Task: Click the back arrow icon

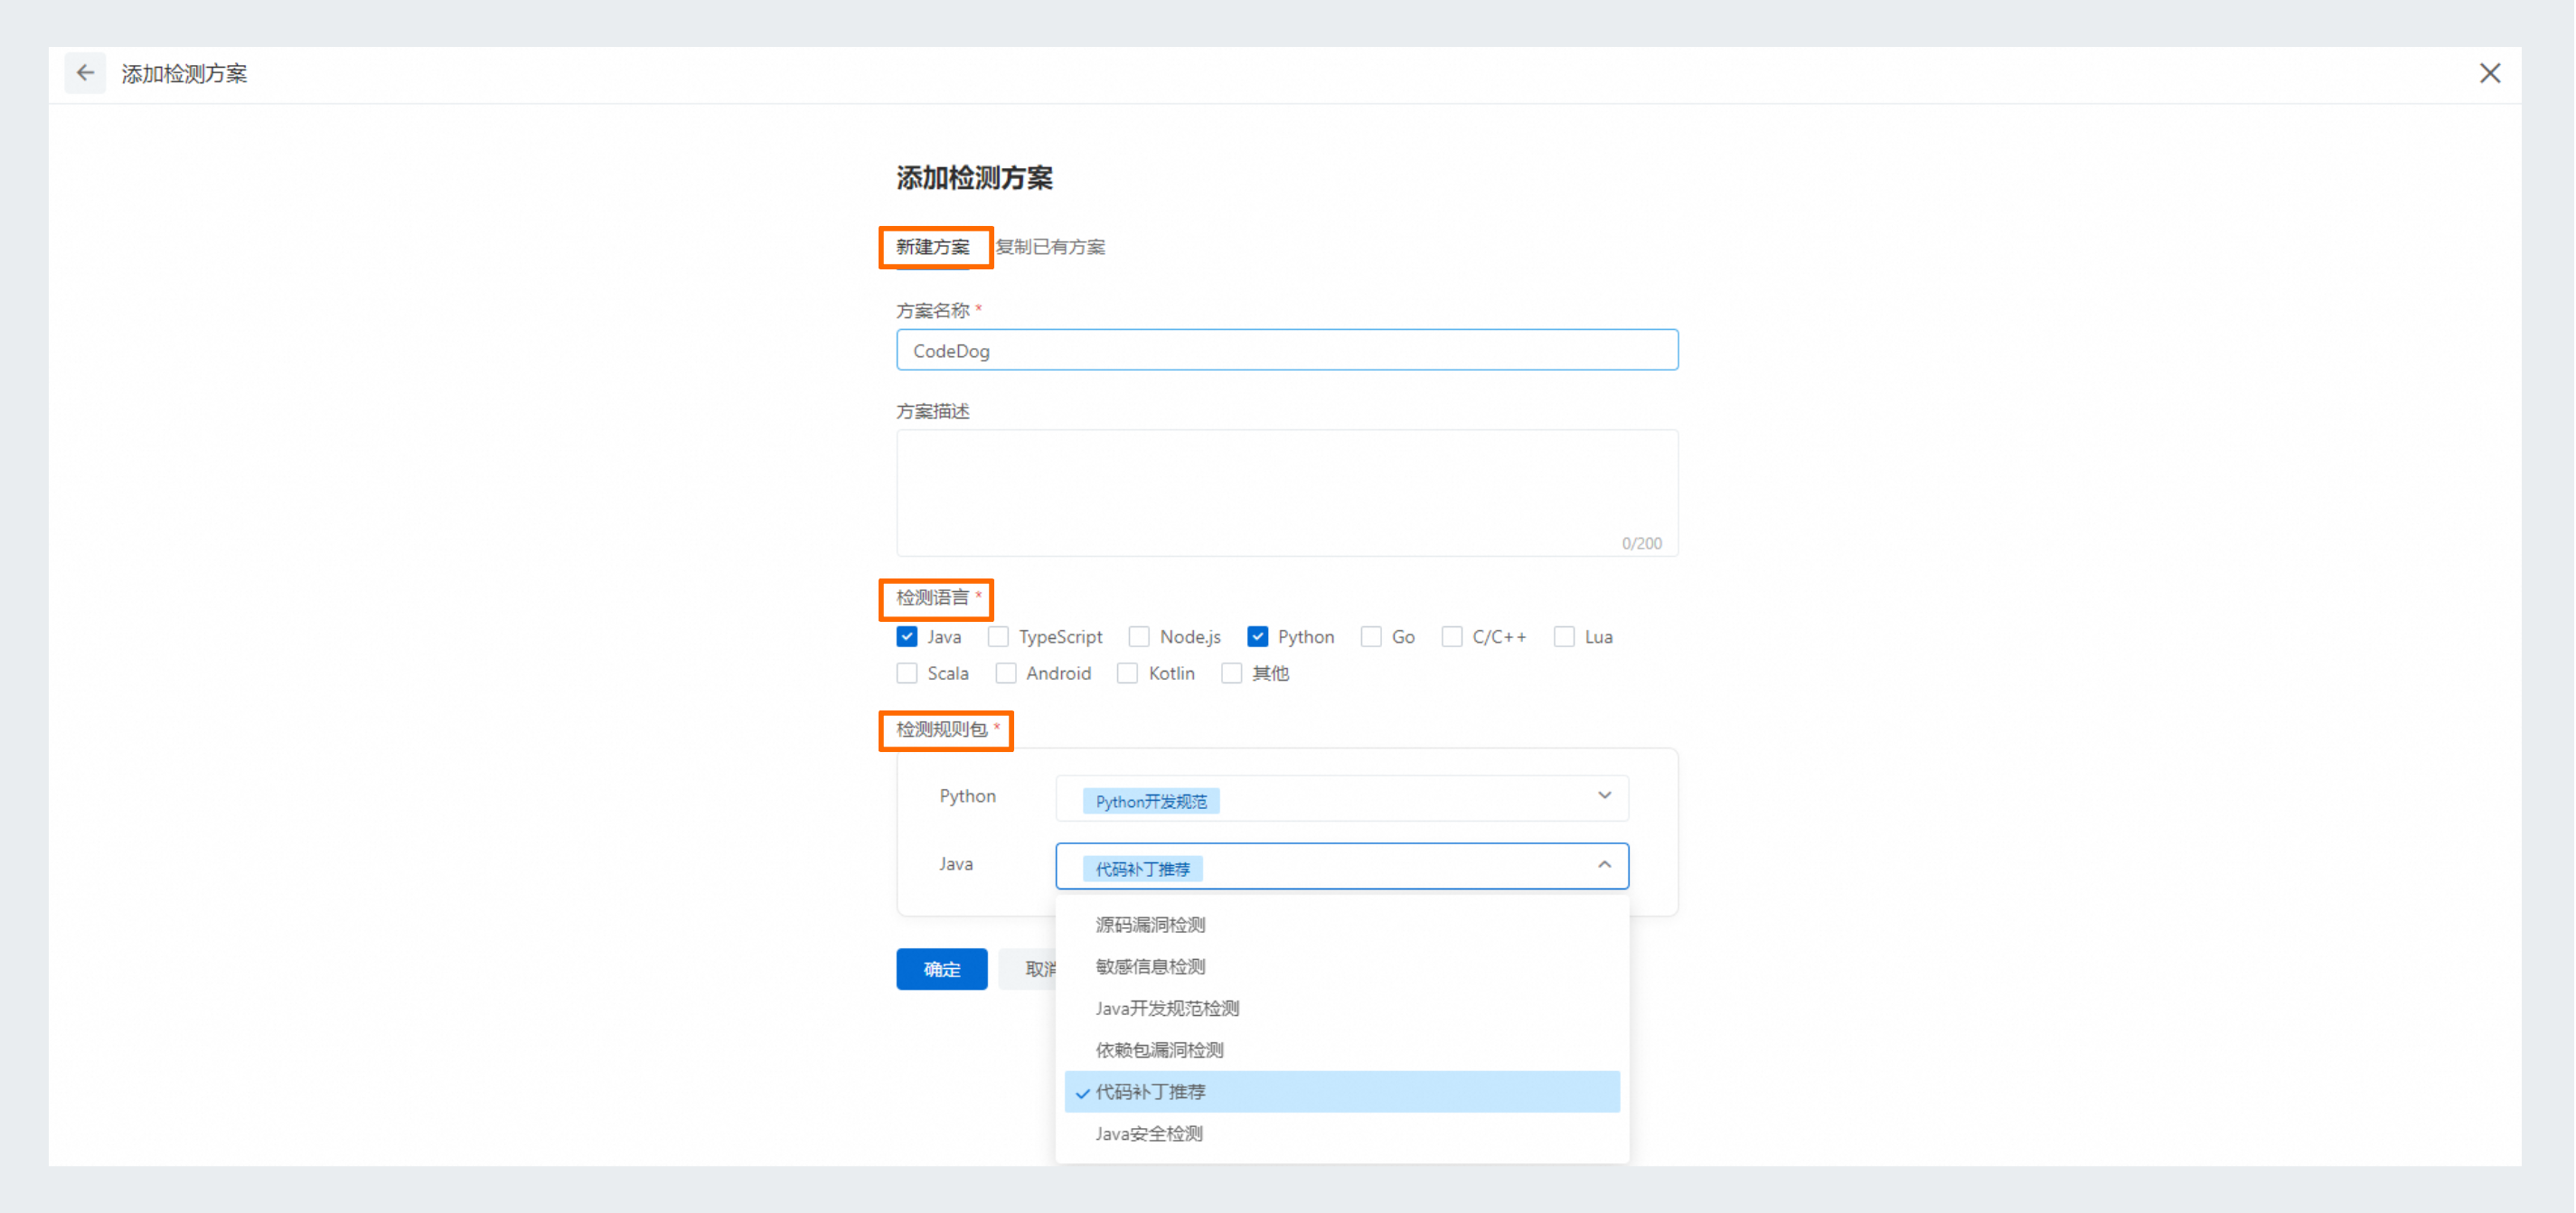Action: (x=85, y=73)
